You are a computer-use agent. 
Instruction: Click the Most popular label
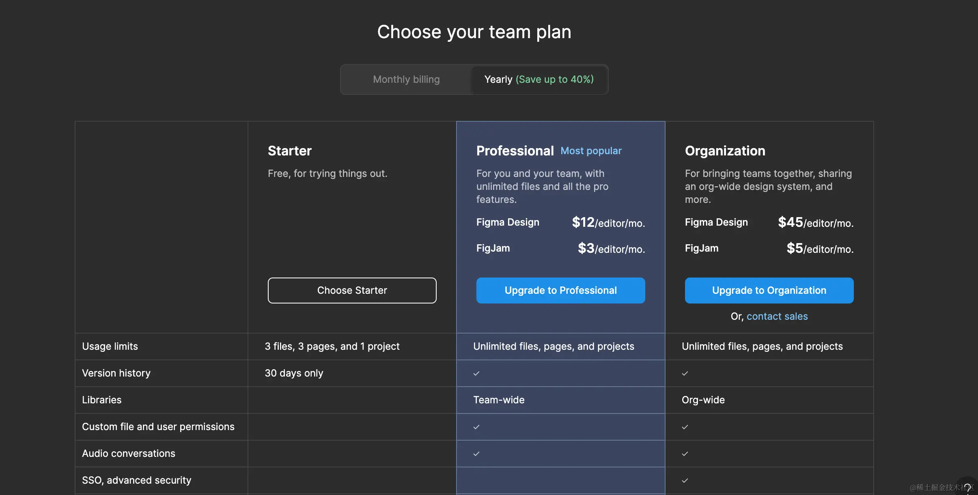click(x=591, y=151)
